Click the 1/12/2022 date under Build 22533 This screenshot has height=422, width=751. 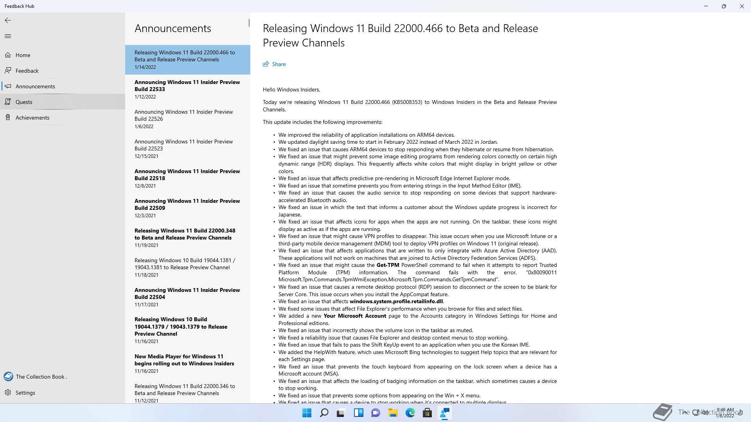point(145,97)
